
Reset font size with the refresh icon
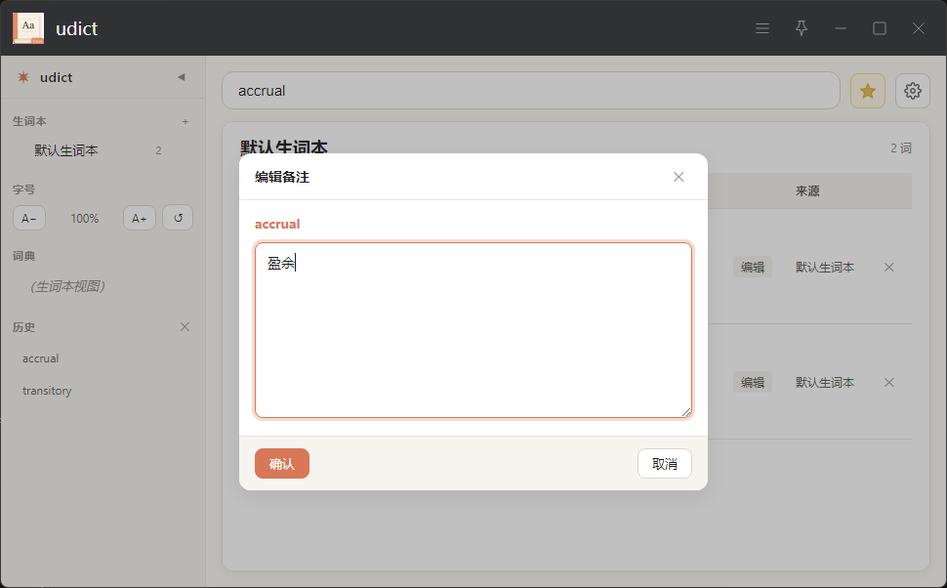178,218
